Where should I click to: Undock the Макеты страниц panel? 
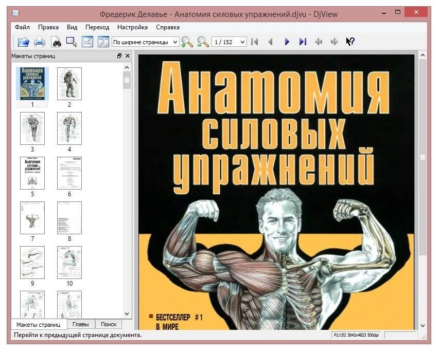click(119, 55)
